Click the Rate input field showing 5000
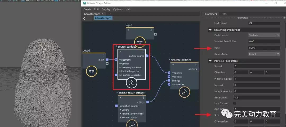 264,48
